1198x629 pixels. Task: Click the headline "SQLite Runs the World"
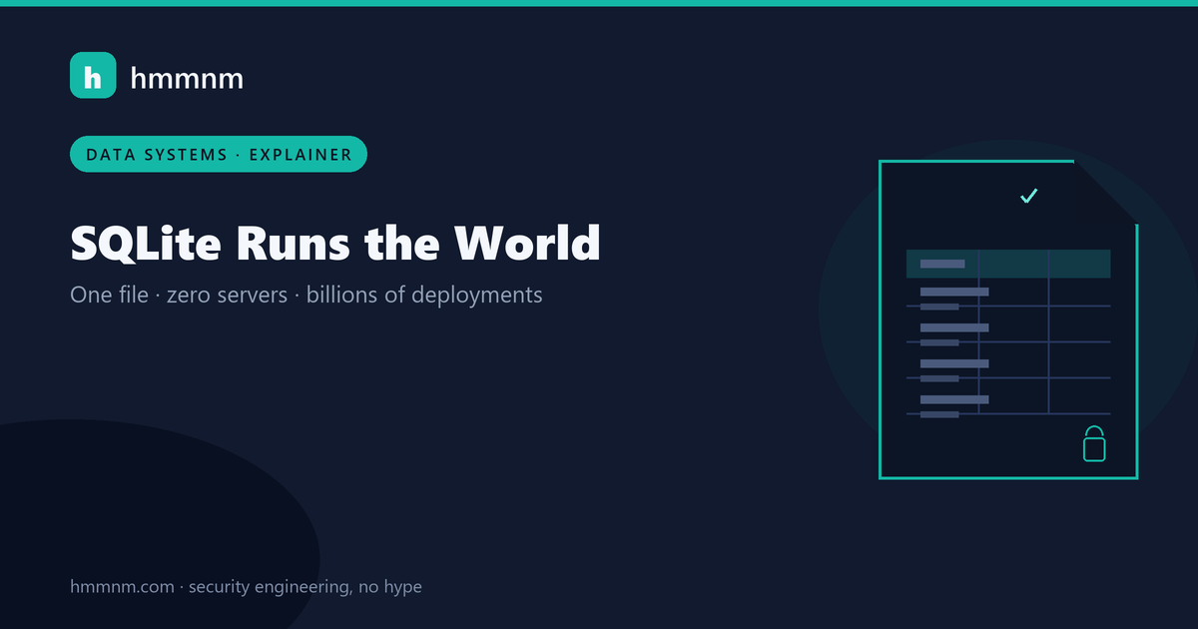click(x=335, y=243)
